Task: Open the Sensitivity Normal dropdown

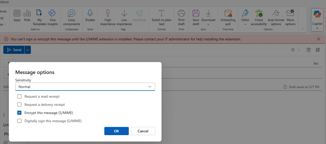Action: (85, 87)
